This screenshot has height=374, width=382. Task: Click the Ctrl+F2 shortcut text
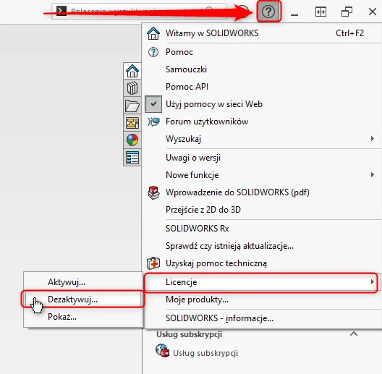(x=349, y=33)
